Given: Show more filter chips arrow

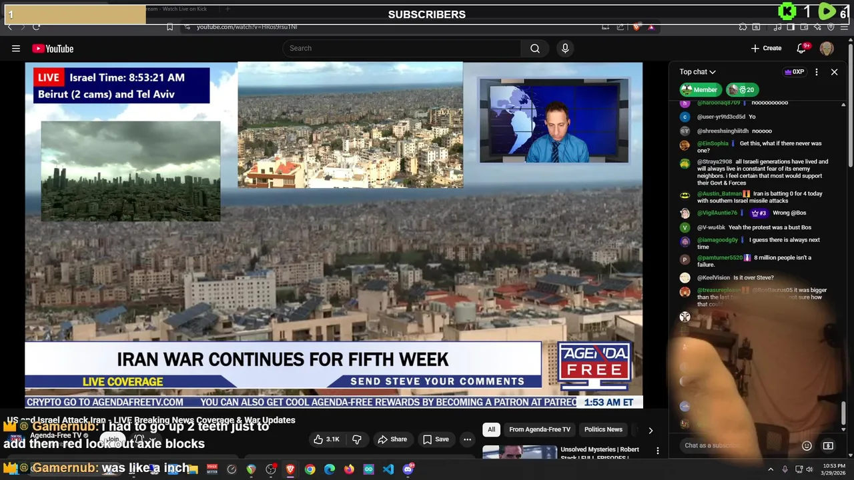Looking at the screenshot, I should pos(651,431).
